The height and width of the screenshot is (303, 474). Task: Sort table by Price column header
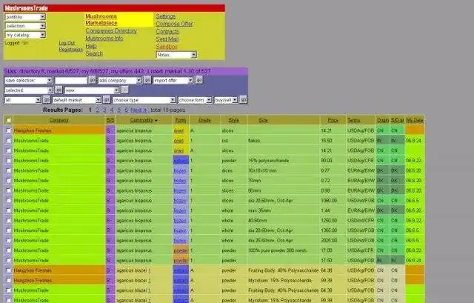pyautogui.click(x=333, y=120)
